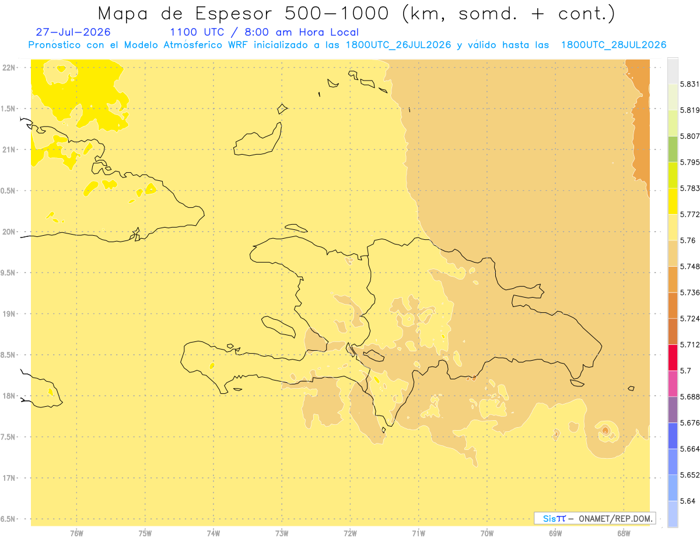Click the valid-until time '1800UTC_28JUL2026'
The height and width of the screenshot is (541, 700).
[x=614, y=45]
